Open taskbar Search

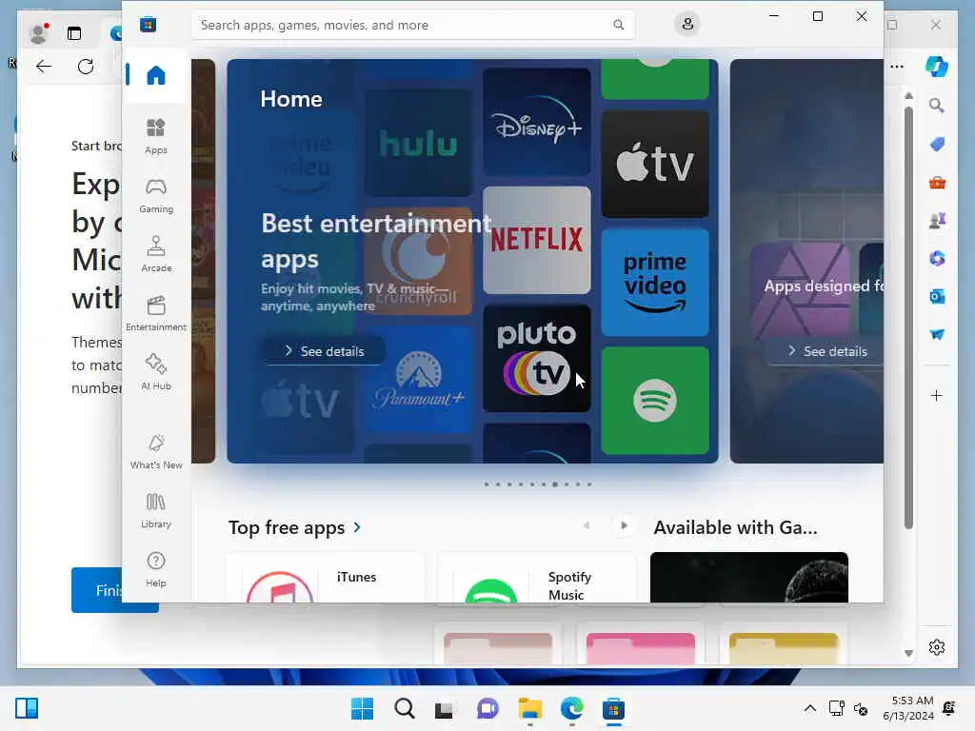click(x=404, y=708)
